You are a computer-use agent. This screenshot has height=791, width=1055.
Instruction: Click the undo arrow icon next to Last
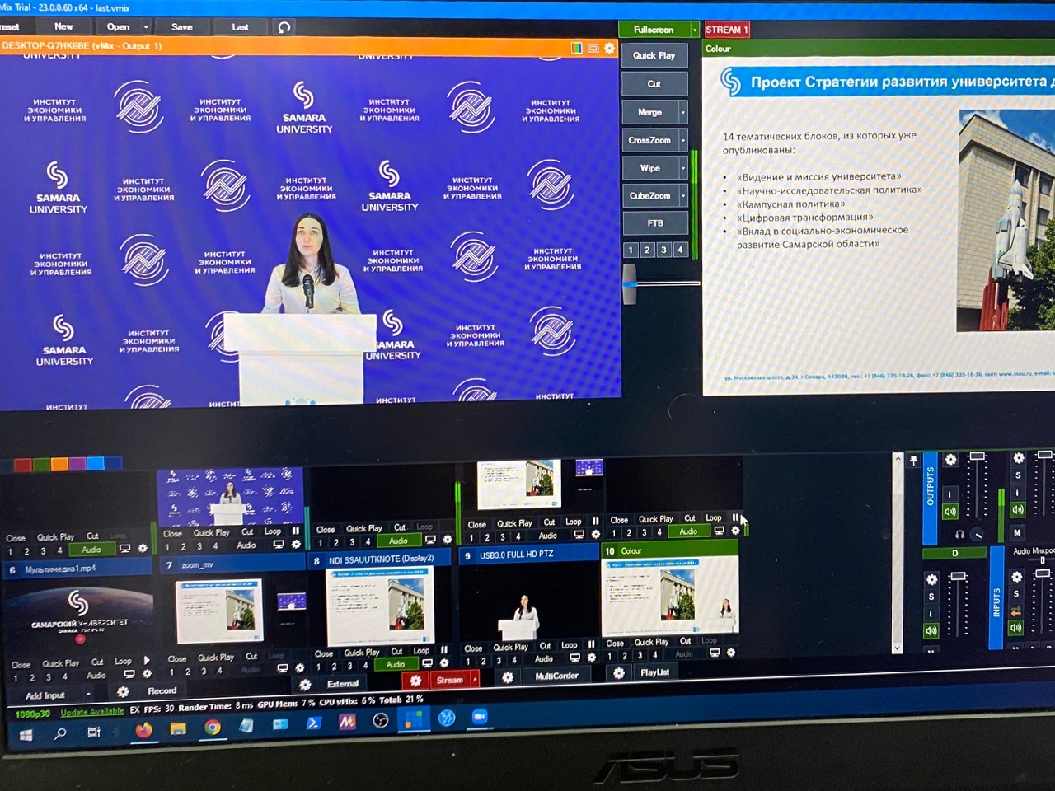[x=284, y=27]
